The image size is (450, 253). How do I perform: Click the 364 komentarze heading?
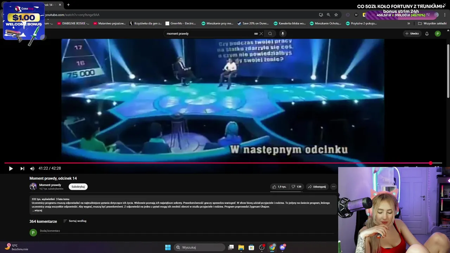point(43,221)
